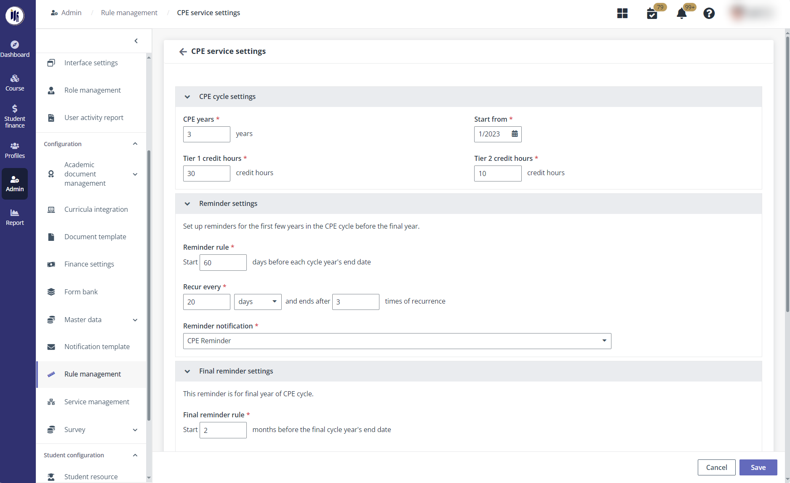Open Student resource menu item
This screenshot has height=483, width=790.
click(x=91, y=477)
